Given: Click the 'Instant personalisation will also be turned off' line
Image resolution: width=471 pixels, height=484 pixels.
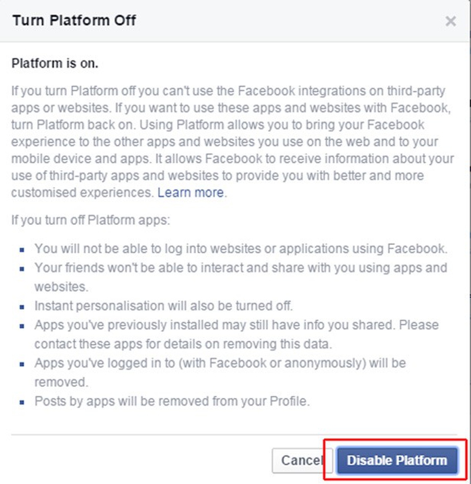Looking at the screenshot, I should 164,306.
